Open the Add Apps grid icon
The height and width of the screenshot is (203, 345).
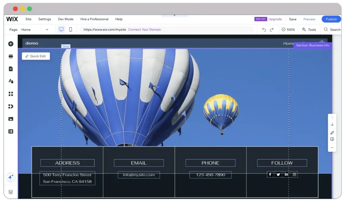11,94
